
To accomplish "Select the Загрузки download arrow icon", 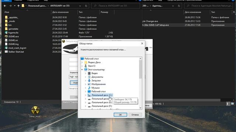I will point(89,81).
